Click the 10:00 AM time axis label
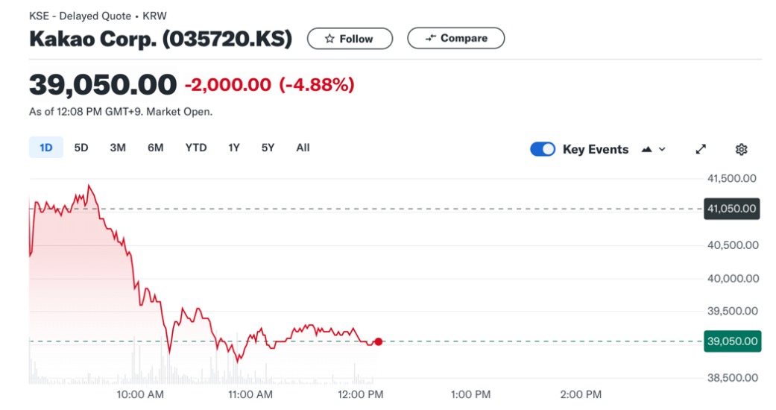 tap(141, 394)
